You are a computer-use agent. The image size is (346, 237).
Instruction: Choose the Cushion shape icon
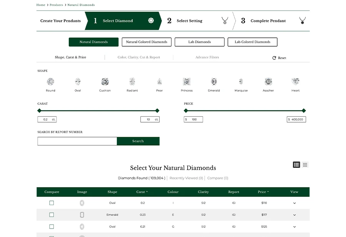pos(105,82)
